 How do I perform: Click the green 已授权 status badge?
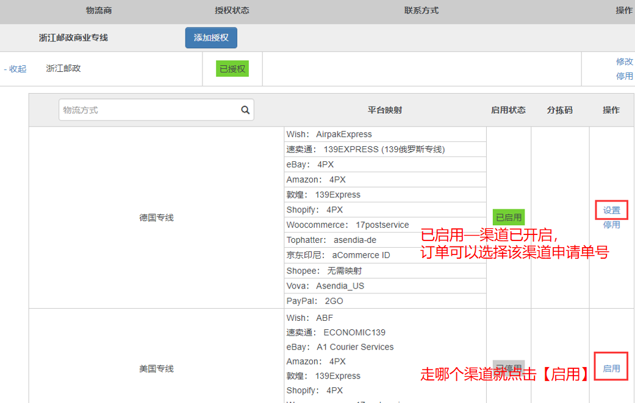[232, 69]
